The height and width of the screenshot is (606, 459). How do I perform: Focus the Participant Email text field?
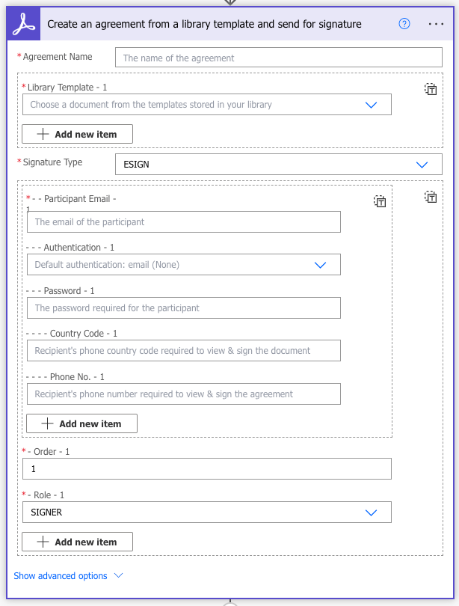[x=183, y=222]
